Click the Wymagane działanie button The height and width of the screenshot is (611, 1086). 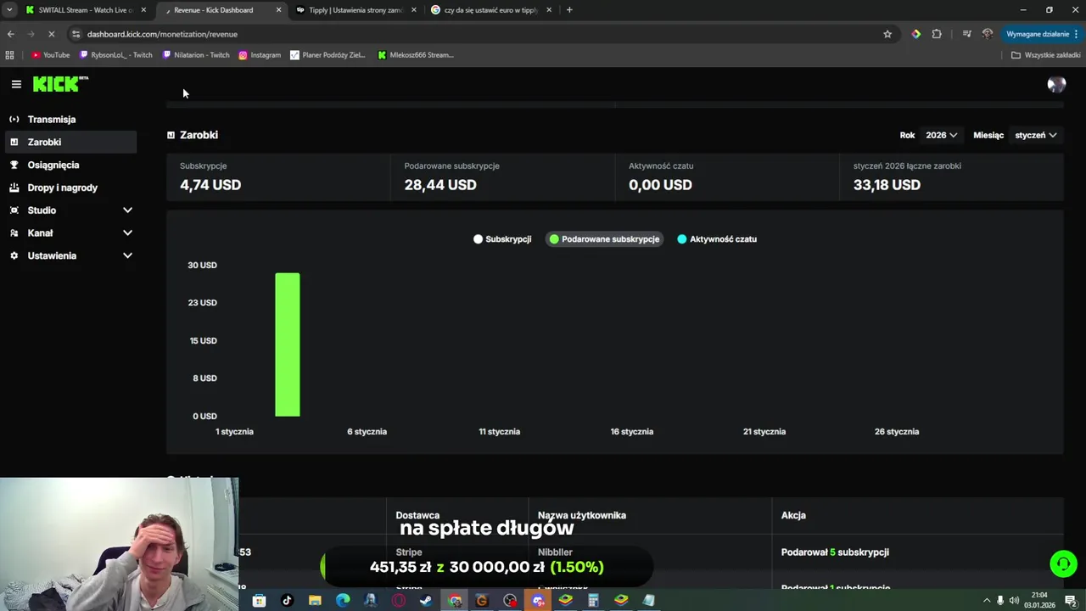pos(1043,34)
